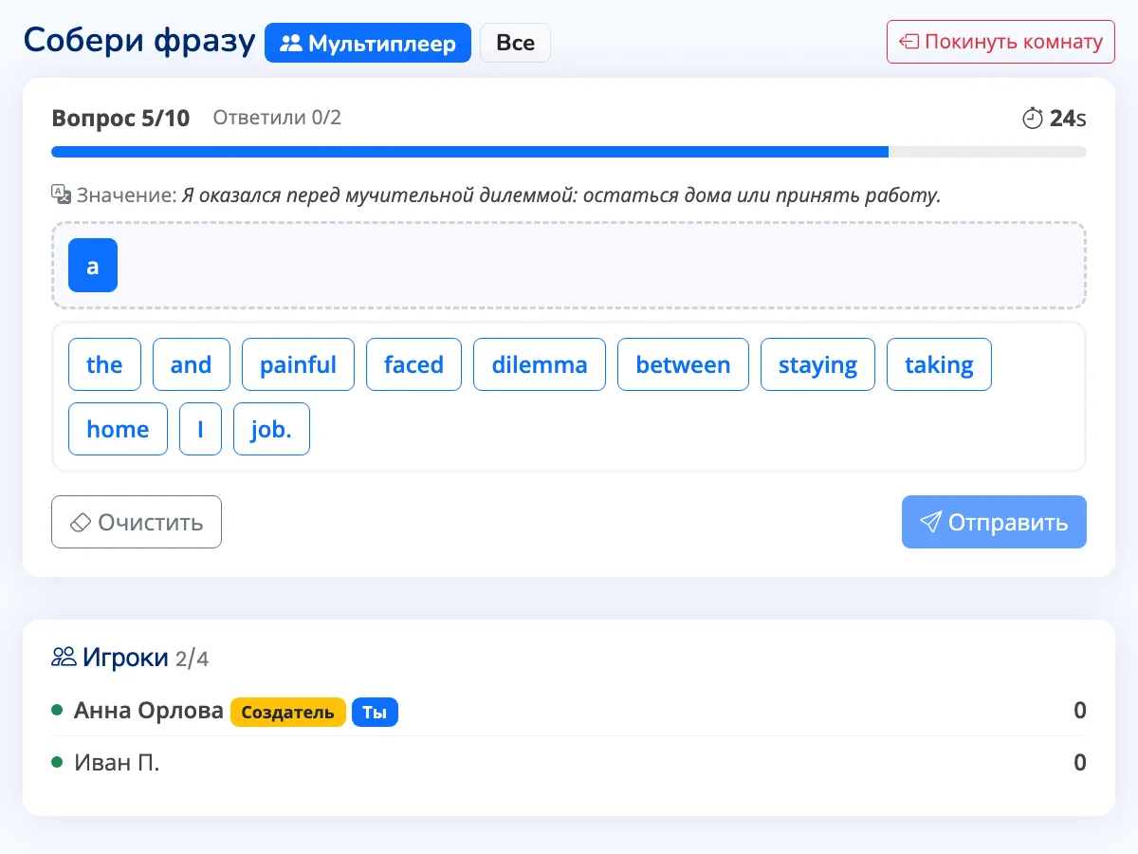The image size is (1138, 854).
Task: Choose the word tile "dilemma"
Action: click(540, 364)
